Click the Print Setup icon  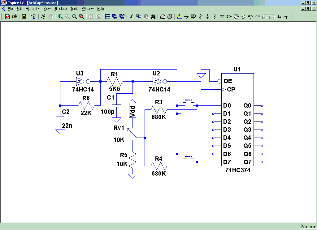point(163,17)
